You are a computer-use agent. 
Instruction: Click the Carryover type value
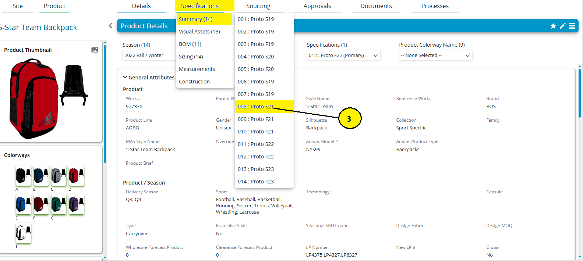pyautogui.click(x=137, y=234)
